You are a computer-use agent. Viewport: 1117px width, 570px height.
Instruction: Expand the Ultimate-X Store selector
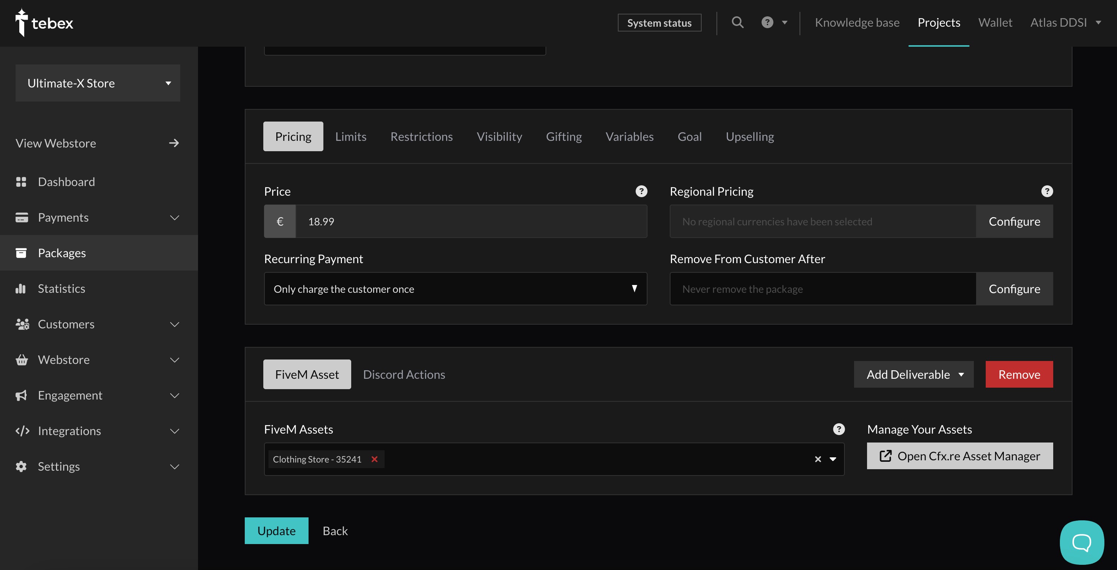pyautogui.click(x=98, y=83)
